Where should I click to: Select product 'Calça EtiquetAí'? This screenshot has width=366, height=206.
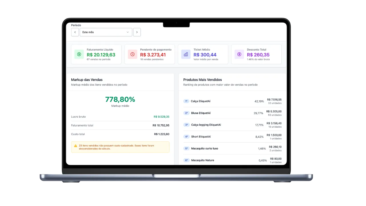click(x=201, y=101)
